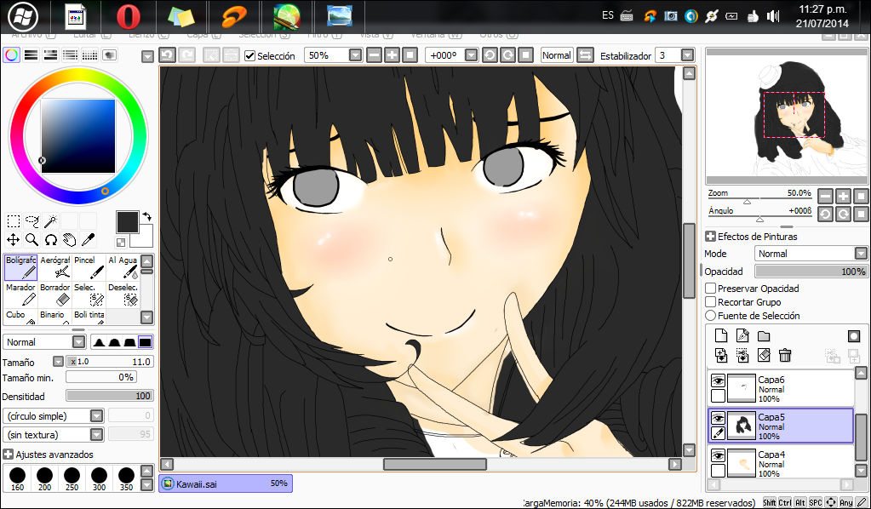This screenshot has width=871, height=509.
Task: Choose the lasso selection tool
Action: tap(32, 221)
